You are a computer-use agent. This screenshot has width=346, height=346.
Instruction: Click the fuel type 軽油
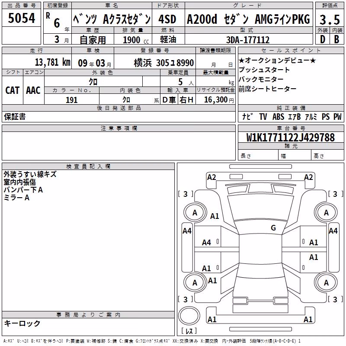pos(168,39)
